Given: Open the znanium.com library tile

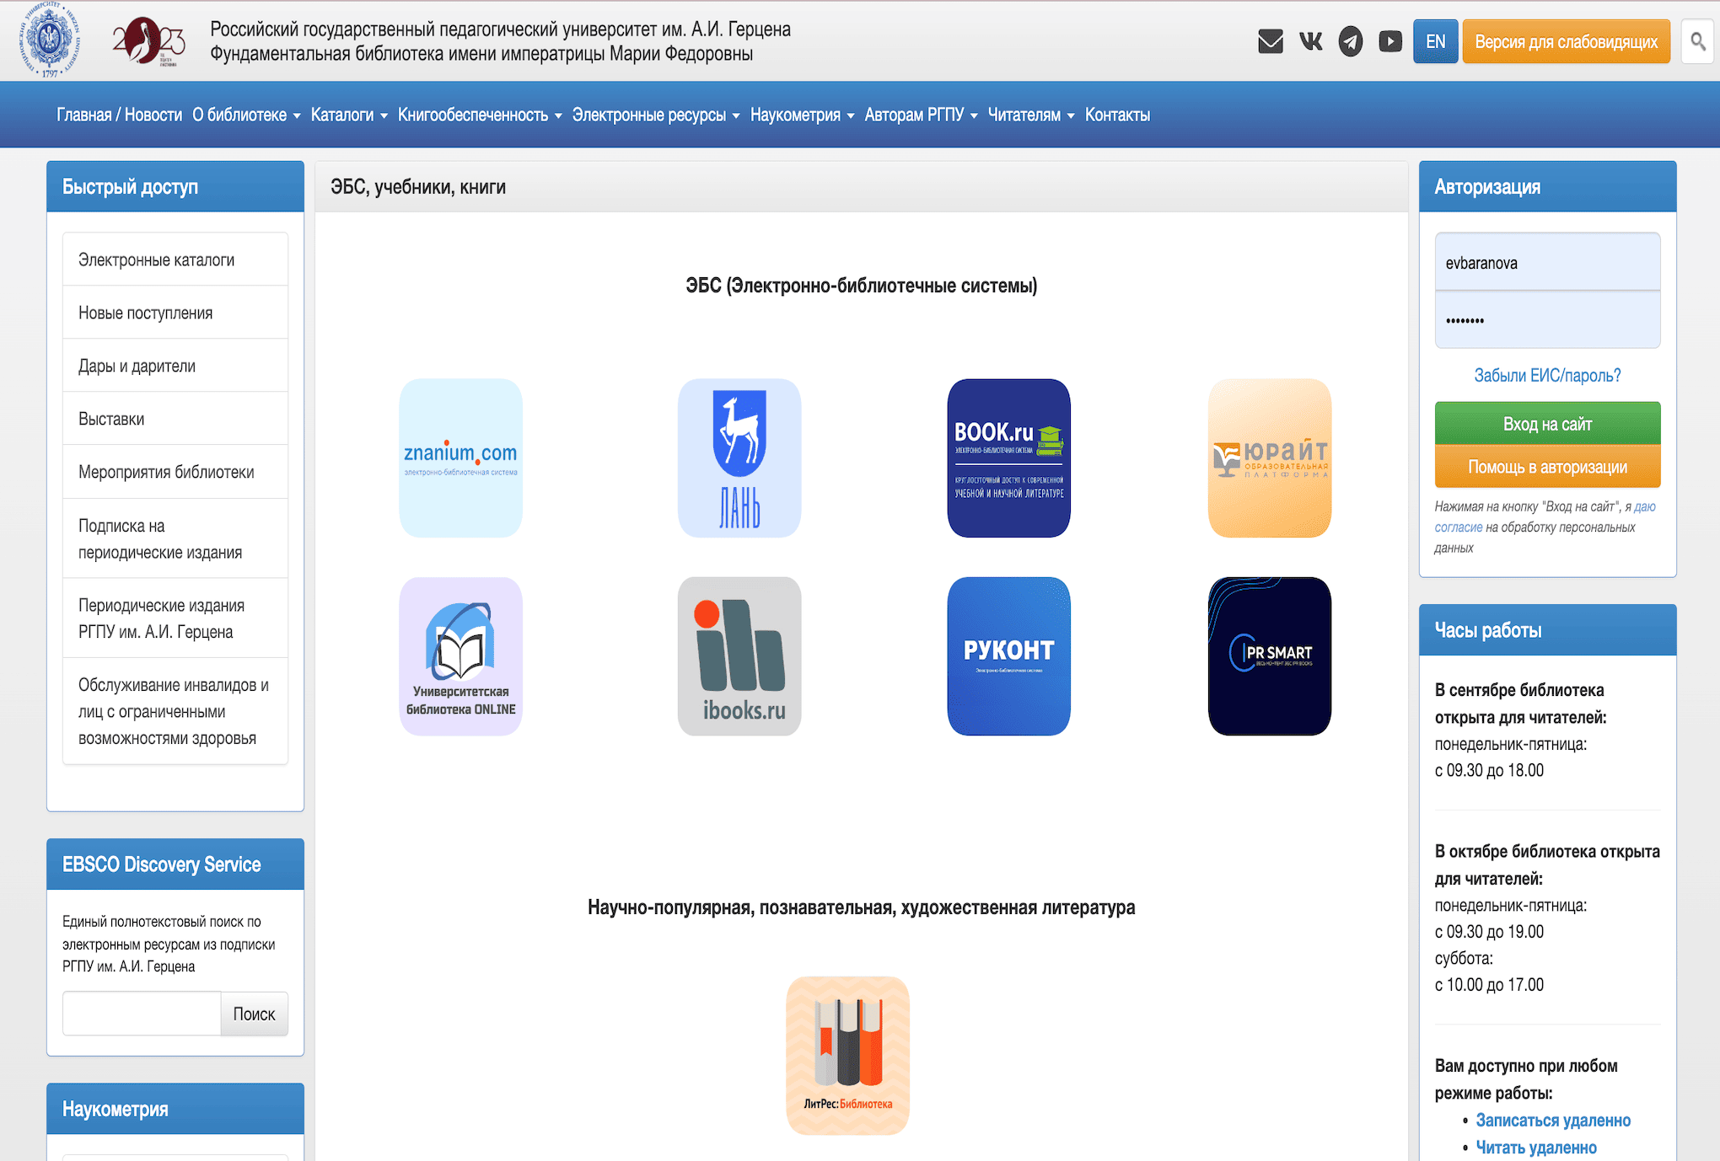Looking at the screenshot, I should tap(460, 457).
